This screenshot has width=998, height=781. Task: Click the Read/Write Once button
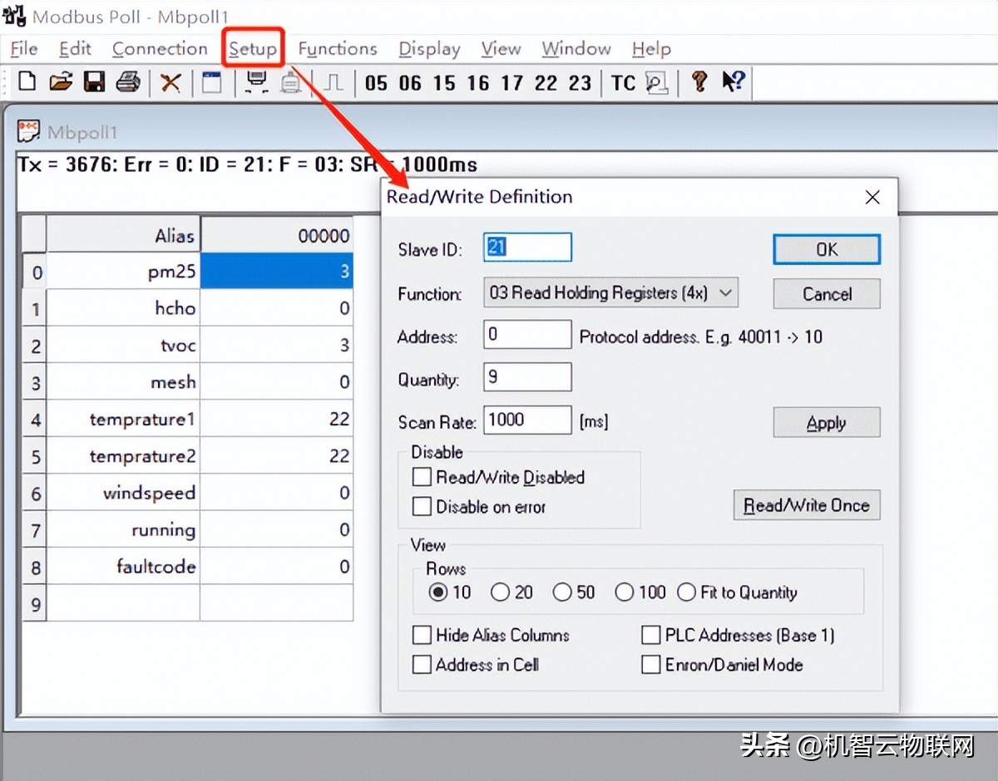pos(807,505)
